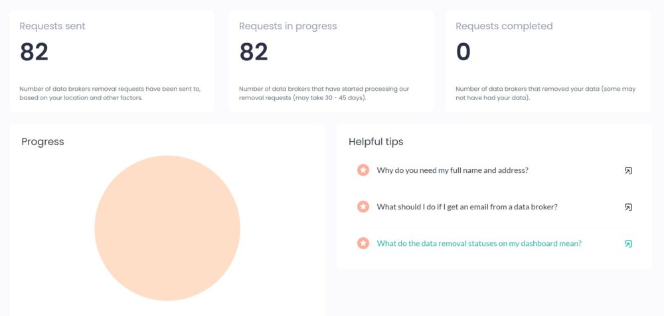Screen dimensions: 664x316
Task: Click the Progress panel heading
Action: (x=42, y=142)
